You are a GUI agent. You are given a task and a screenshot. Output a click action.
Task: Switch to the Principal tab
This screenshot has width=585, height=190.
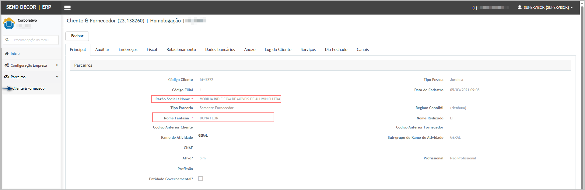[78, 49]
